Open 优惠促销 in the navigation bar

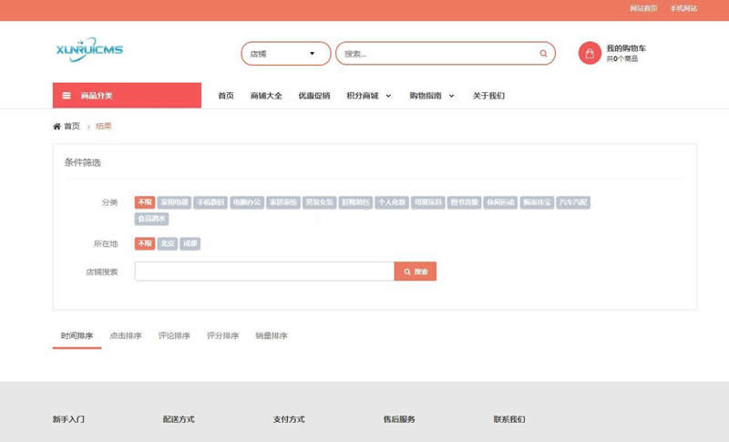coord(314,96)
